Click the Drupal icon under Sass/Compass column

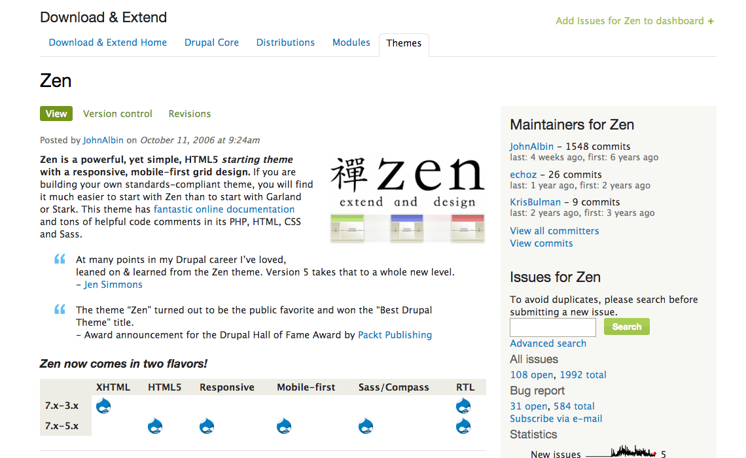pyautogui.click(x=366, y=426)
